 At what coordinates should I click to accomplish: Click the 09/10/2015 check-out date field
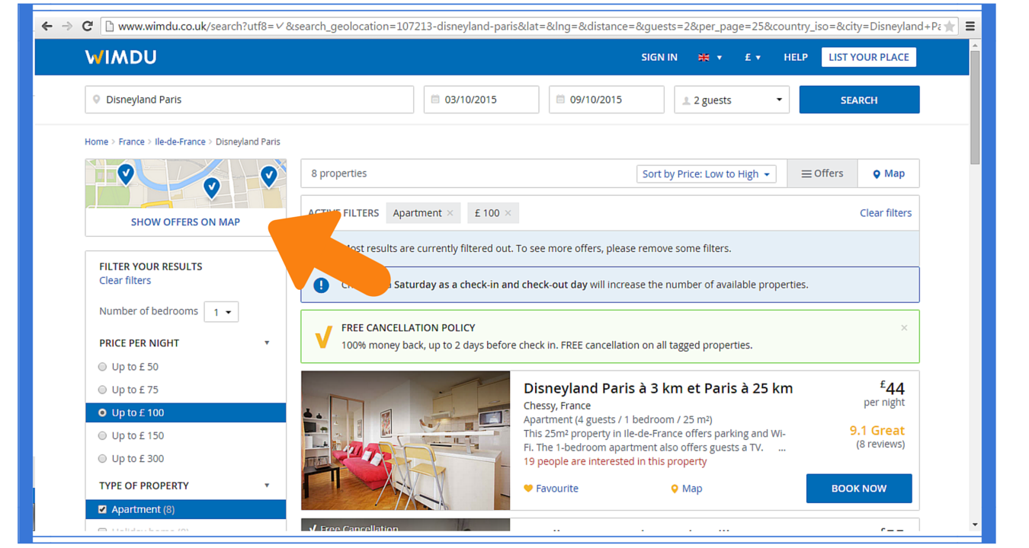[x=606, y=100]
